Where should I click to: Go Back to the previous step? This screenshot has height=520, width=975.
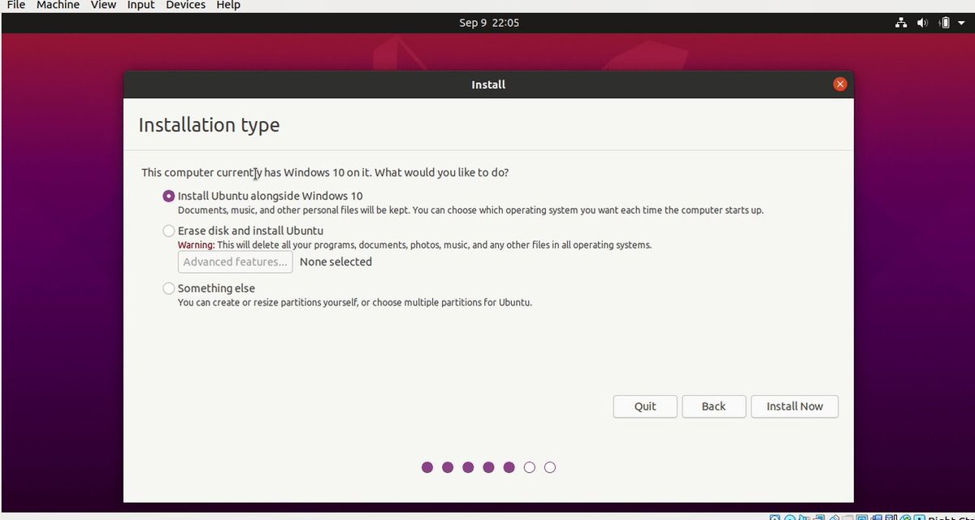click(713, 406)
